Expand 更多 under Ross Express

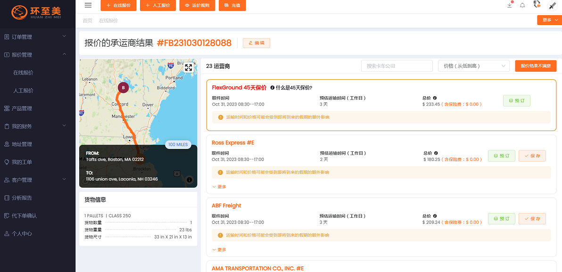pyautogui.click(x=219, y=187)
